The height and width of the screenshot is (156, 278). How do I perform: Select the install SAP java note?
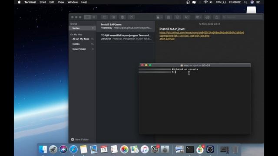click(x=126, y=26)
